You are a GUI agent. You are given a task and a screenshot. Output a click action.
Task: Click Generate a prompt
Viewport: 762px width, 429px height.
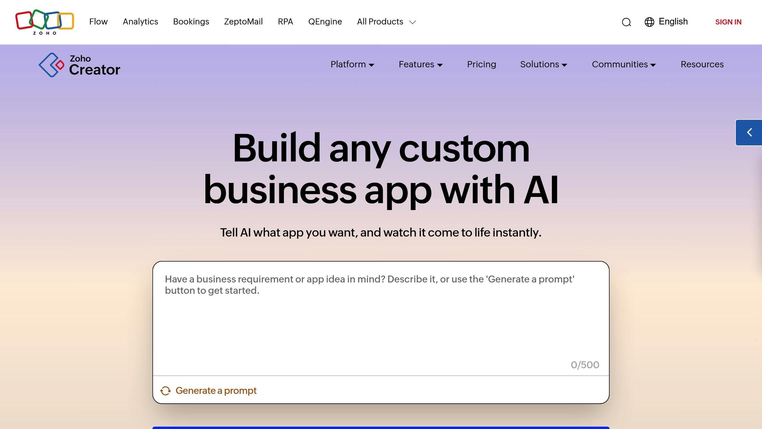coord(216,391)
